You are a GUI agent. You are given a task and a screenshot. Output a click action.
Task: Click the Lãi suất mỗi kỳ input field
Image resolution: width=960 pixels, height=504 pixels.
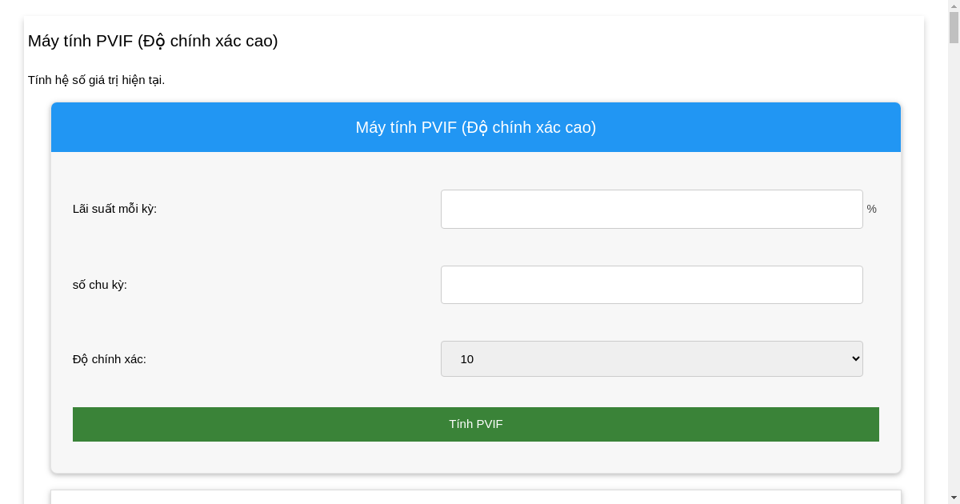point(651,209)
